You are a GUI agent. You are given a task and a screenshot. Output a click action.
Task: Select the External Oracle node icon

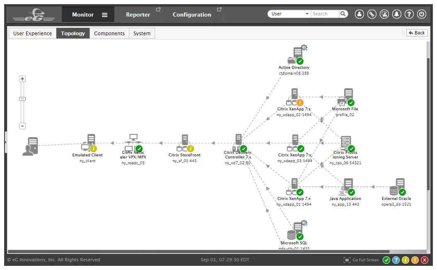click(398, 187)
